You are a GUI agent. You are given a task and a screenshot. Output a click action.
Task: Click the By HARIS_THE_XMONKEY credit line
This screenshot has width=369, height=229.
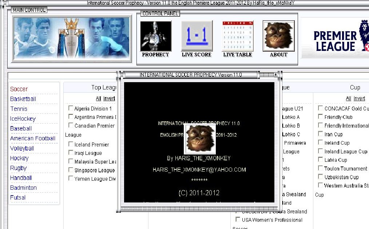coord(199,158)
